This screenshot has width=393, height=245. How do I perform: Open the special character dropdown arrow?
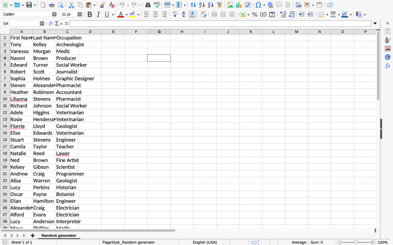pos(264,5)
